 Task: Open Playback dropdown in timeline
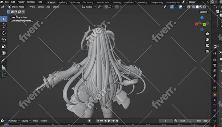14,121
